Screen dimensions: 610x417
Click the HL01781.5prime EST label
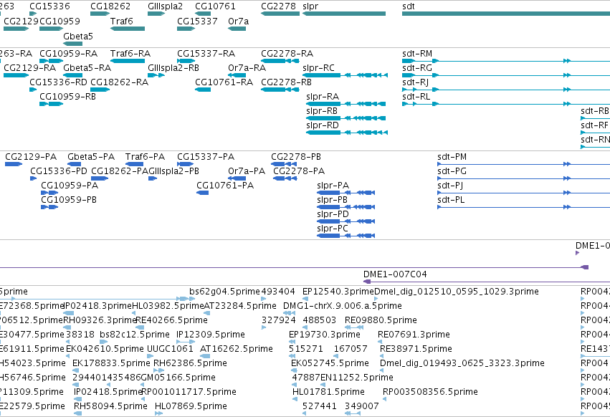329,392
